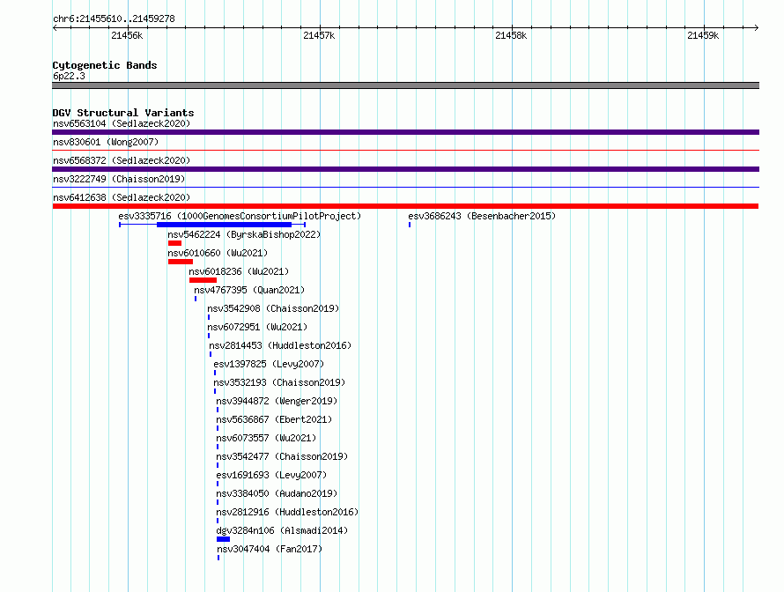This screenshot has width=784, height=592.
Task: Click the 21457k ruler label
Action: click(319, 35)
